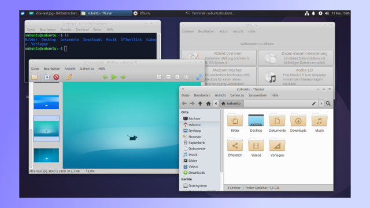Image resolution: width=370 pixels, height=208 pixels.
Task: Click Terminal window vertical scrollbar
Action: pos(158,46)
